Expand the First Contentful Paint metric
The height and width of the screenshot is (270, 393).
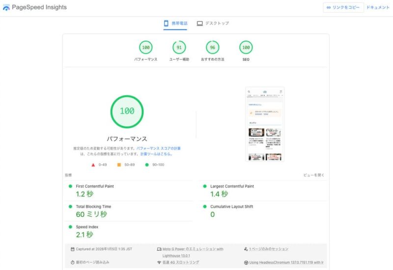[95, 187]
